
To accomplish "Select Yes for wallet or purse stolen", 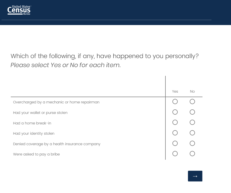I will pyautogui.click(x=175, y=112).
